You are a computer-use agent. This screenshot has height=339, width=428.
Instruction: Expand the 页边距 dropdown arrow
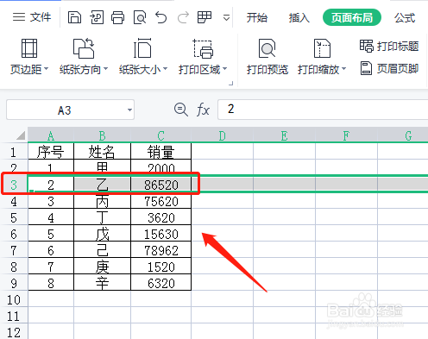[x=46, y=69]
